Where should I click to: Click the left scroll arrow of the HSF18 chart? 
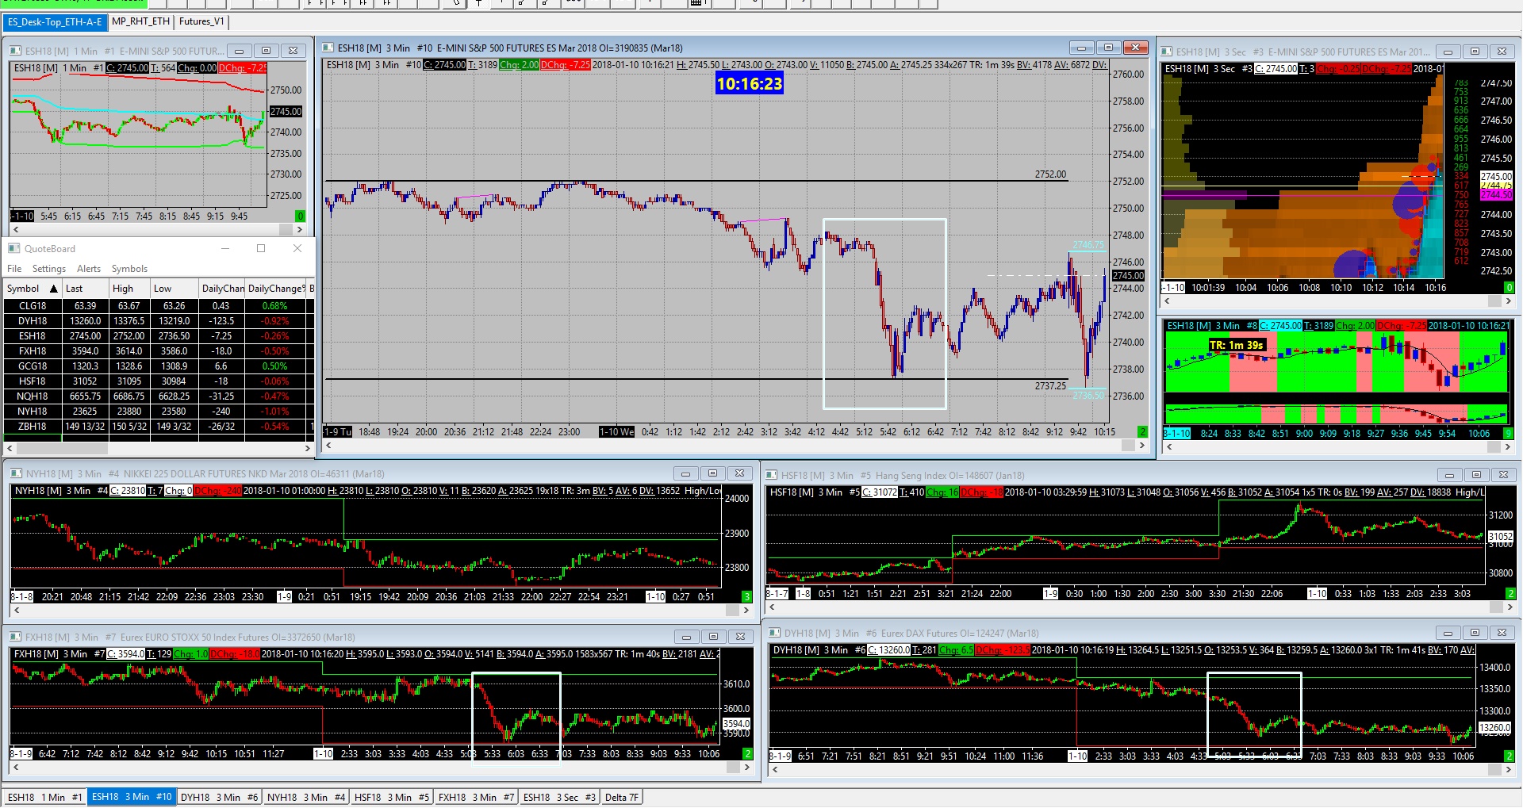point(773,607)
